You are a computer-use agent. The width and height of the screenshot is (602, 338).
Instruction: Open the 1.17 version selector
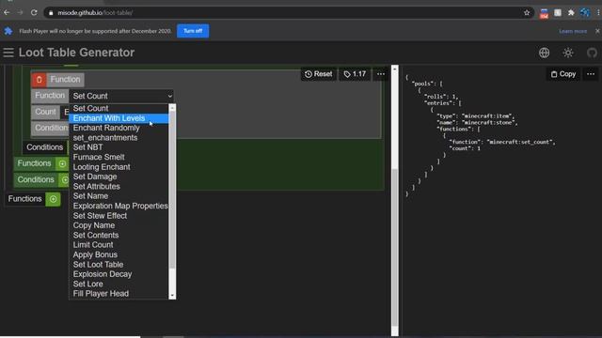pos(355,74)
